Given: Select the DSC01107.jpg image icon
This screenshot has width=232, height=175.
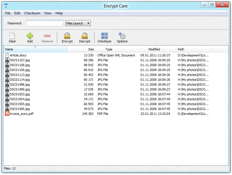Looking at the screenshot, I should point(7,60).
